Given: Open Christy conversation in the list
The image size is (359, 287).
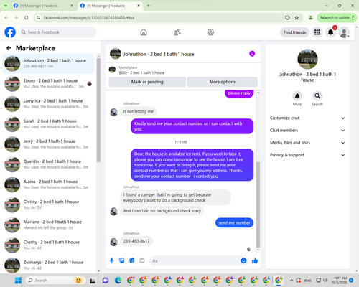Looking at the screenshot, I should 48,204.
